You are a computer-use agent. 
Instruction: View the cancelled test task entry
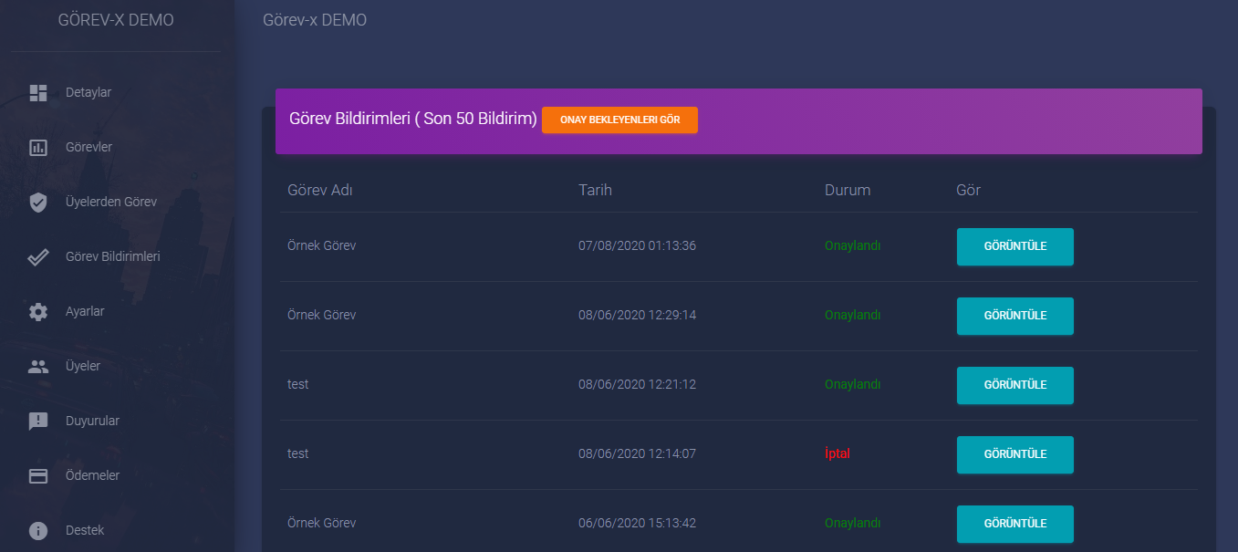tap(1014, 454)
